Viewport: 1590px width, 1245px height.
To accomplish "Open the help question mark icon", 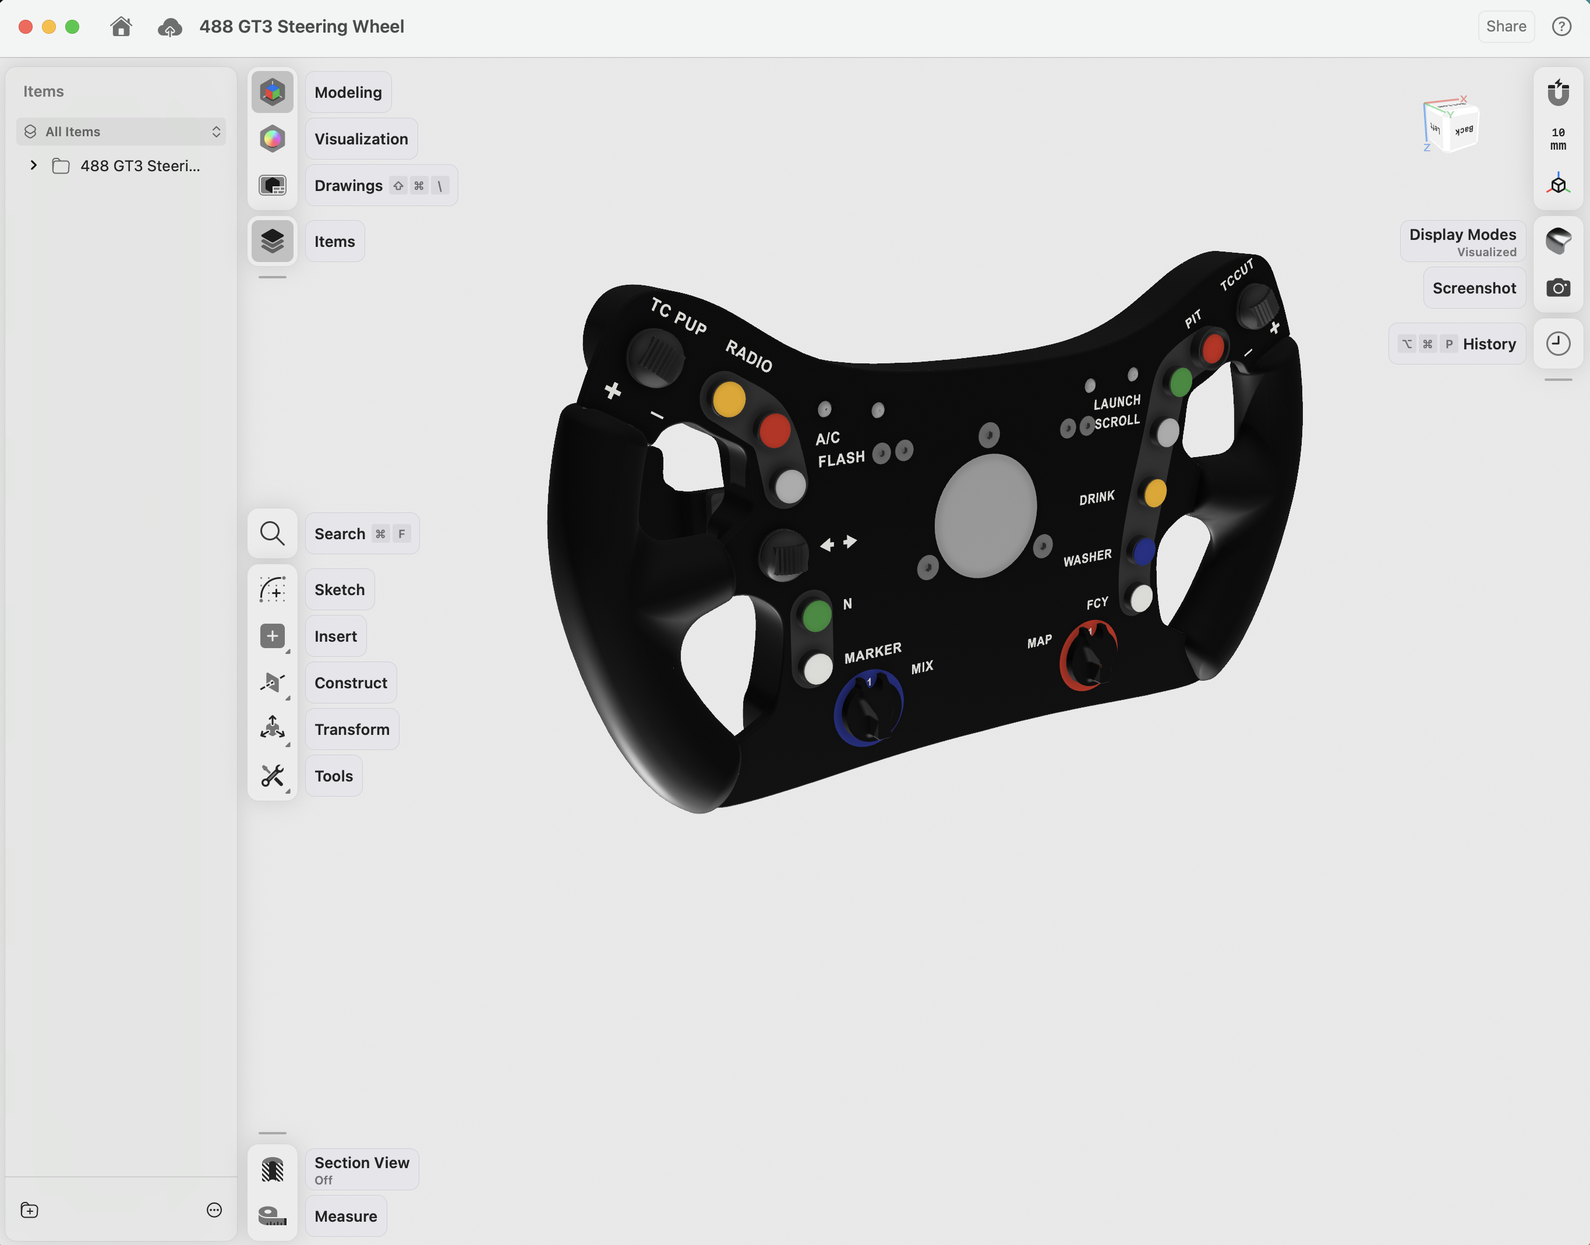I will pyautogui.click(x=1561, y=26).
